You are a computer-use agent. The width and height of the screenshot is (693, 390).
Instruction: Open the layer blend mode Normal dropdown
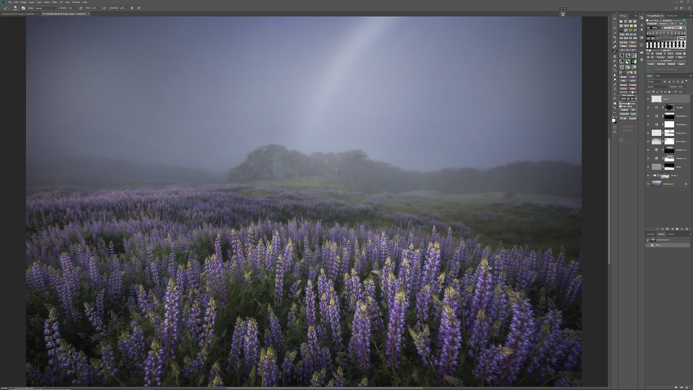(657, 86)
